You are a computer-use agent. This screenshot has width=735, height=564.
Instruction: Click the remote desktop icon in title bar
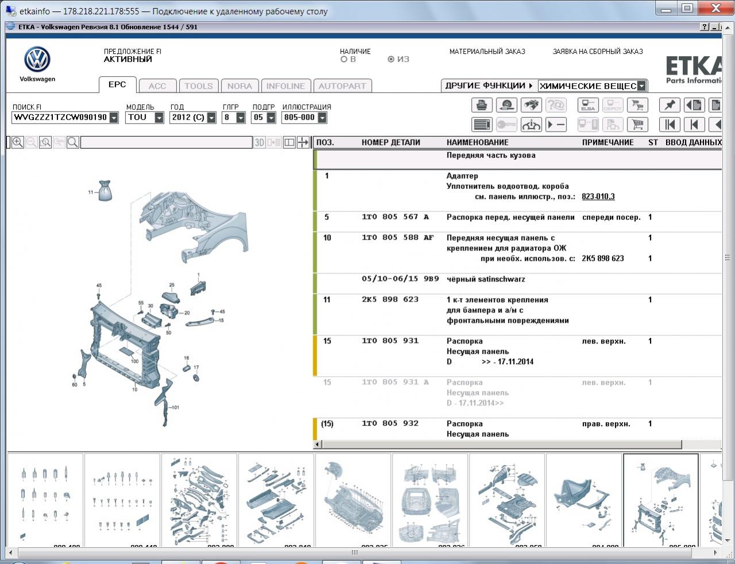click(10, 11)
